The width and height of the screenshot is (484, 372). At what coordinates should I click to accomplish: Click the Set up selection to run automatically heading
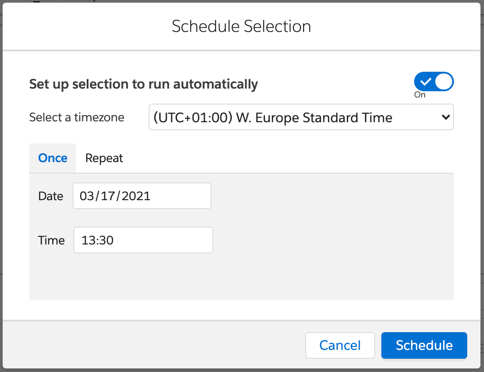click(x=143, y=84)
